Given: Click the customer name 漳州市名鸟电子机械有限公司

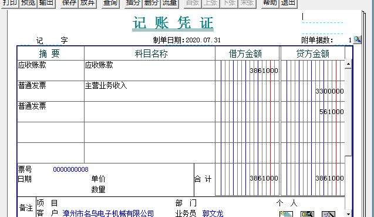Looking at the screenshot, I should (108, 213).
